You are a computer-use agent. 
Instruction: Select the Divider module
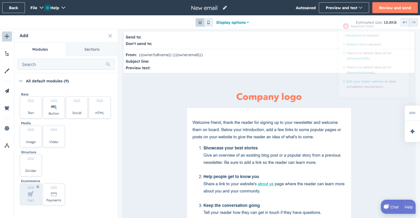coord(31,165)
